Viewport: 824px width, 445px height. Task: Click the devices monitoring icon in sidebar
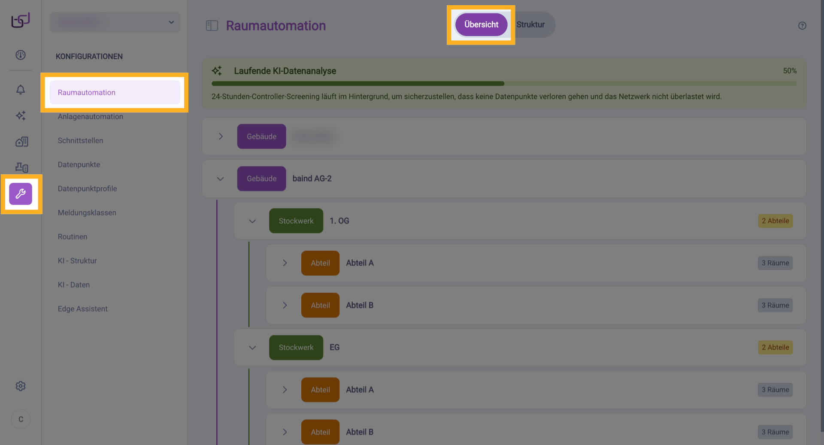tap(21, 167)
